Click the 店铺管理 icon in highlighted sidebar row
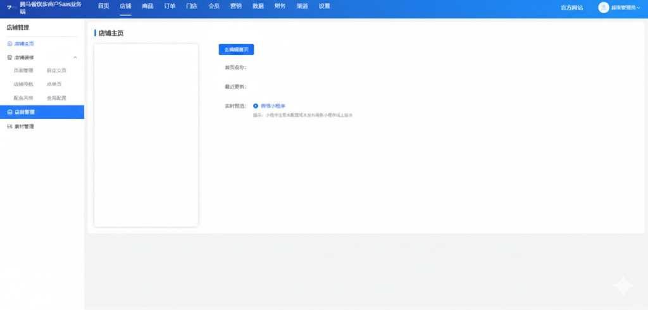648x310 pixels. 9,112
